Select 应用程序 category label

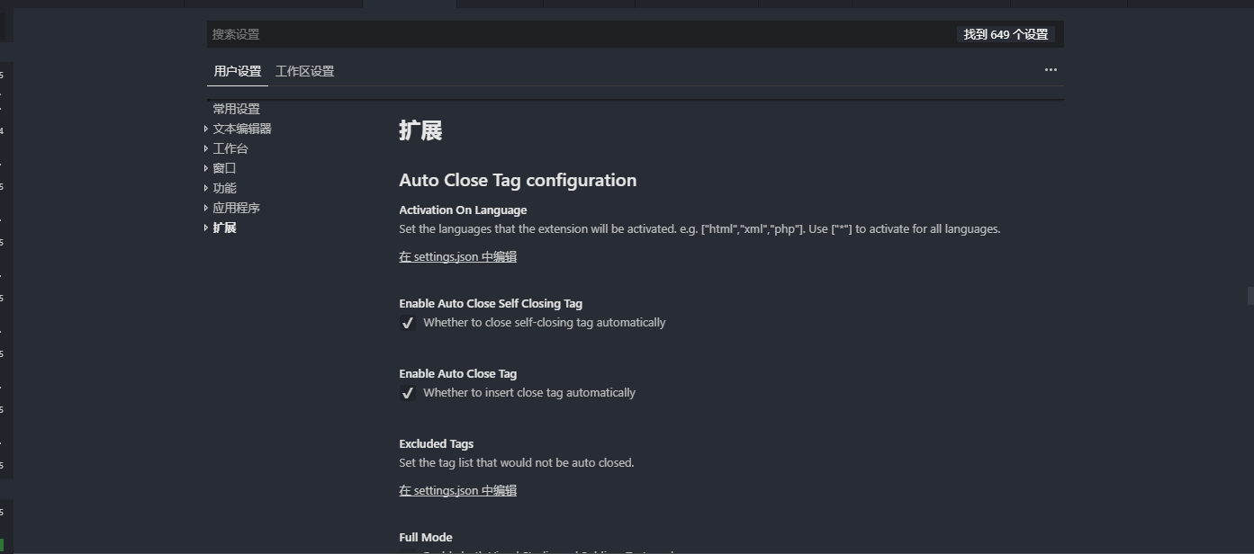236,208
